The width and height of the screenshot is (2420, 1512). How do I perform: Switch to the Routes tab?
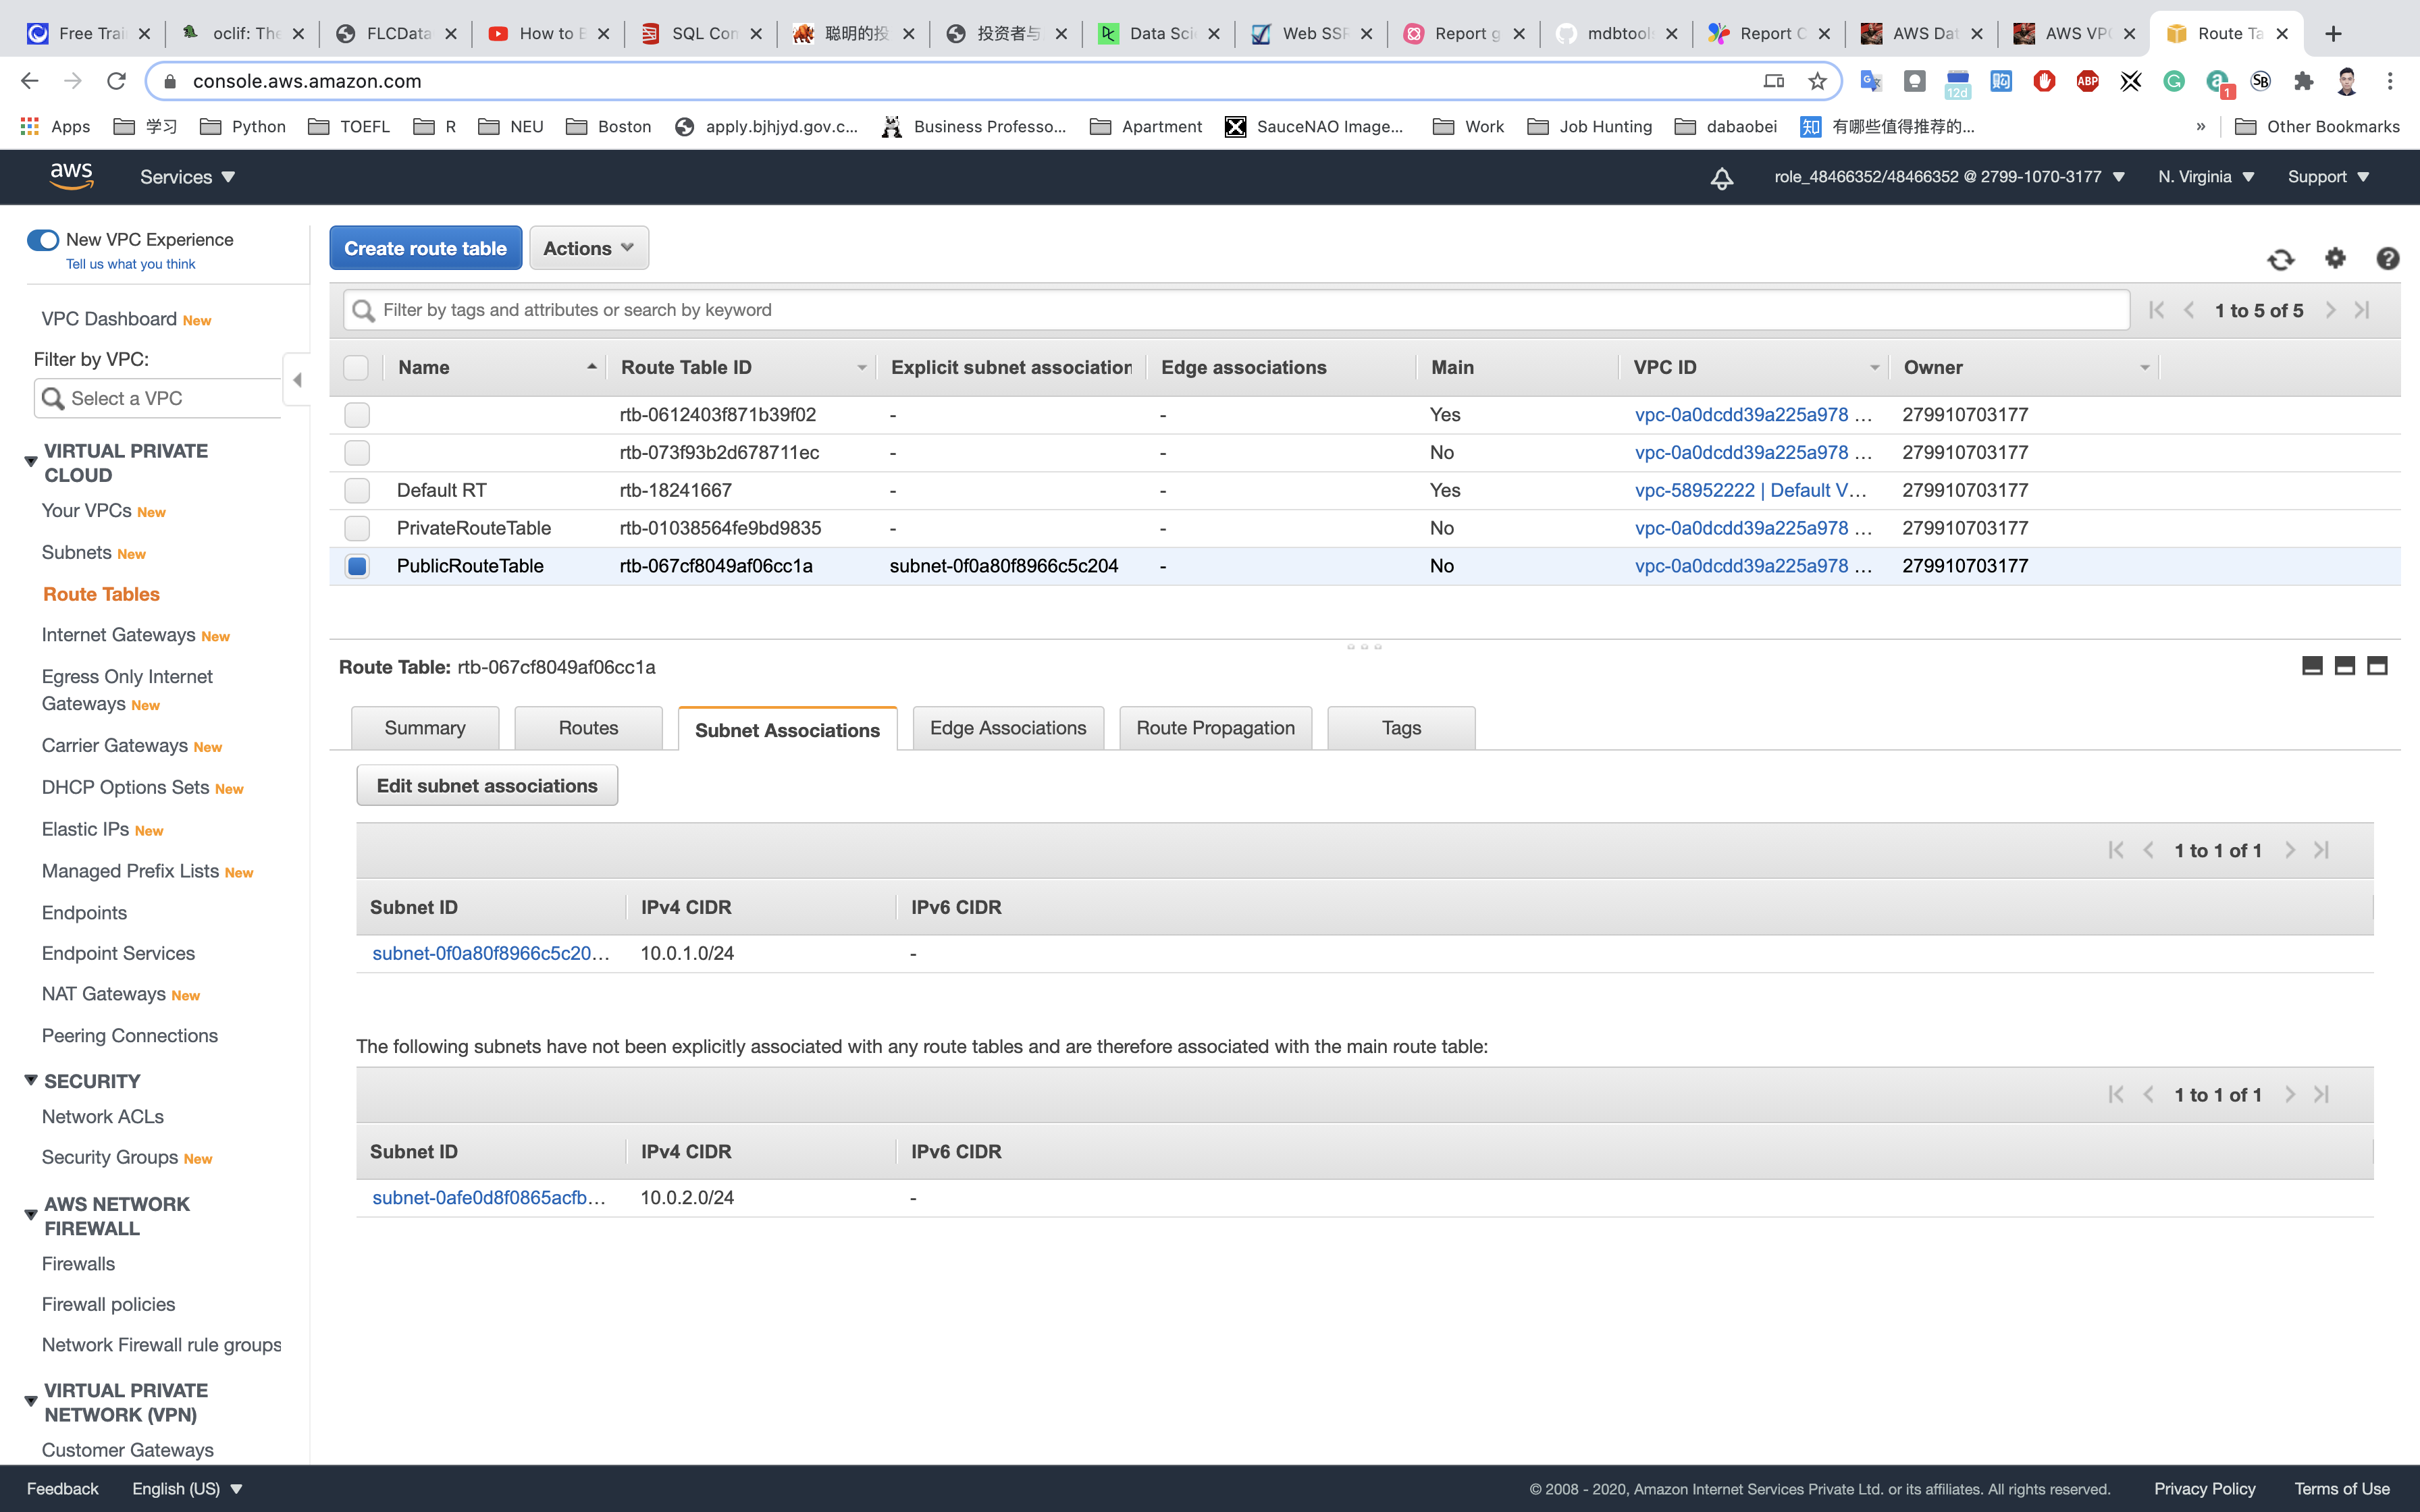coord(588,728)
